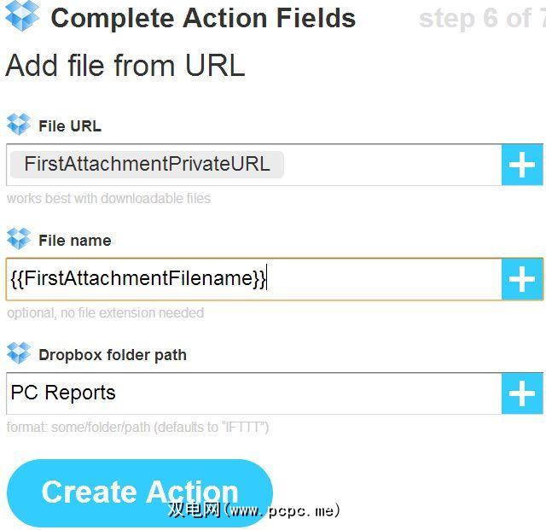Click the Complete Action Fields heading
This screenshot has width=546, height=530.
(203, 18)
